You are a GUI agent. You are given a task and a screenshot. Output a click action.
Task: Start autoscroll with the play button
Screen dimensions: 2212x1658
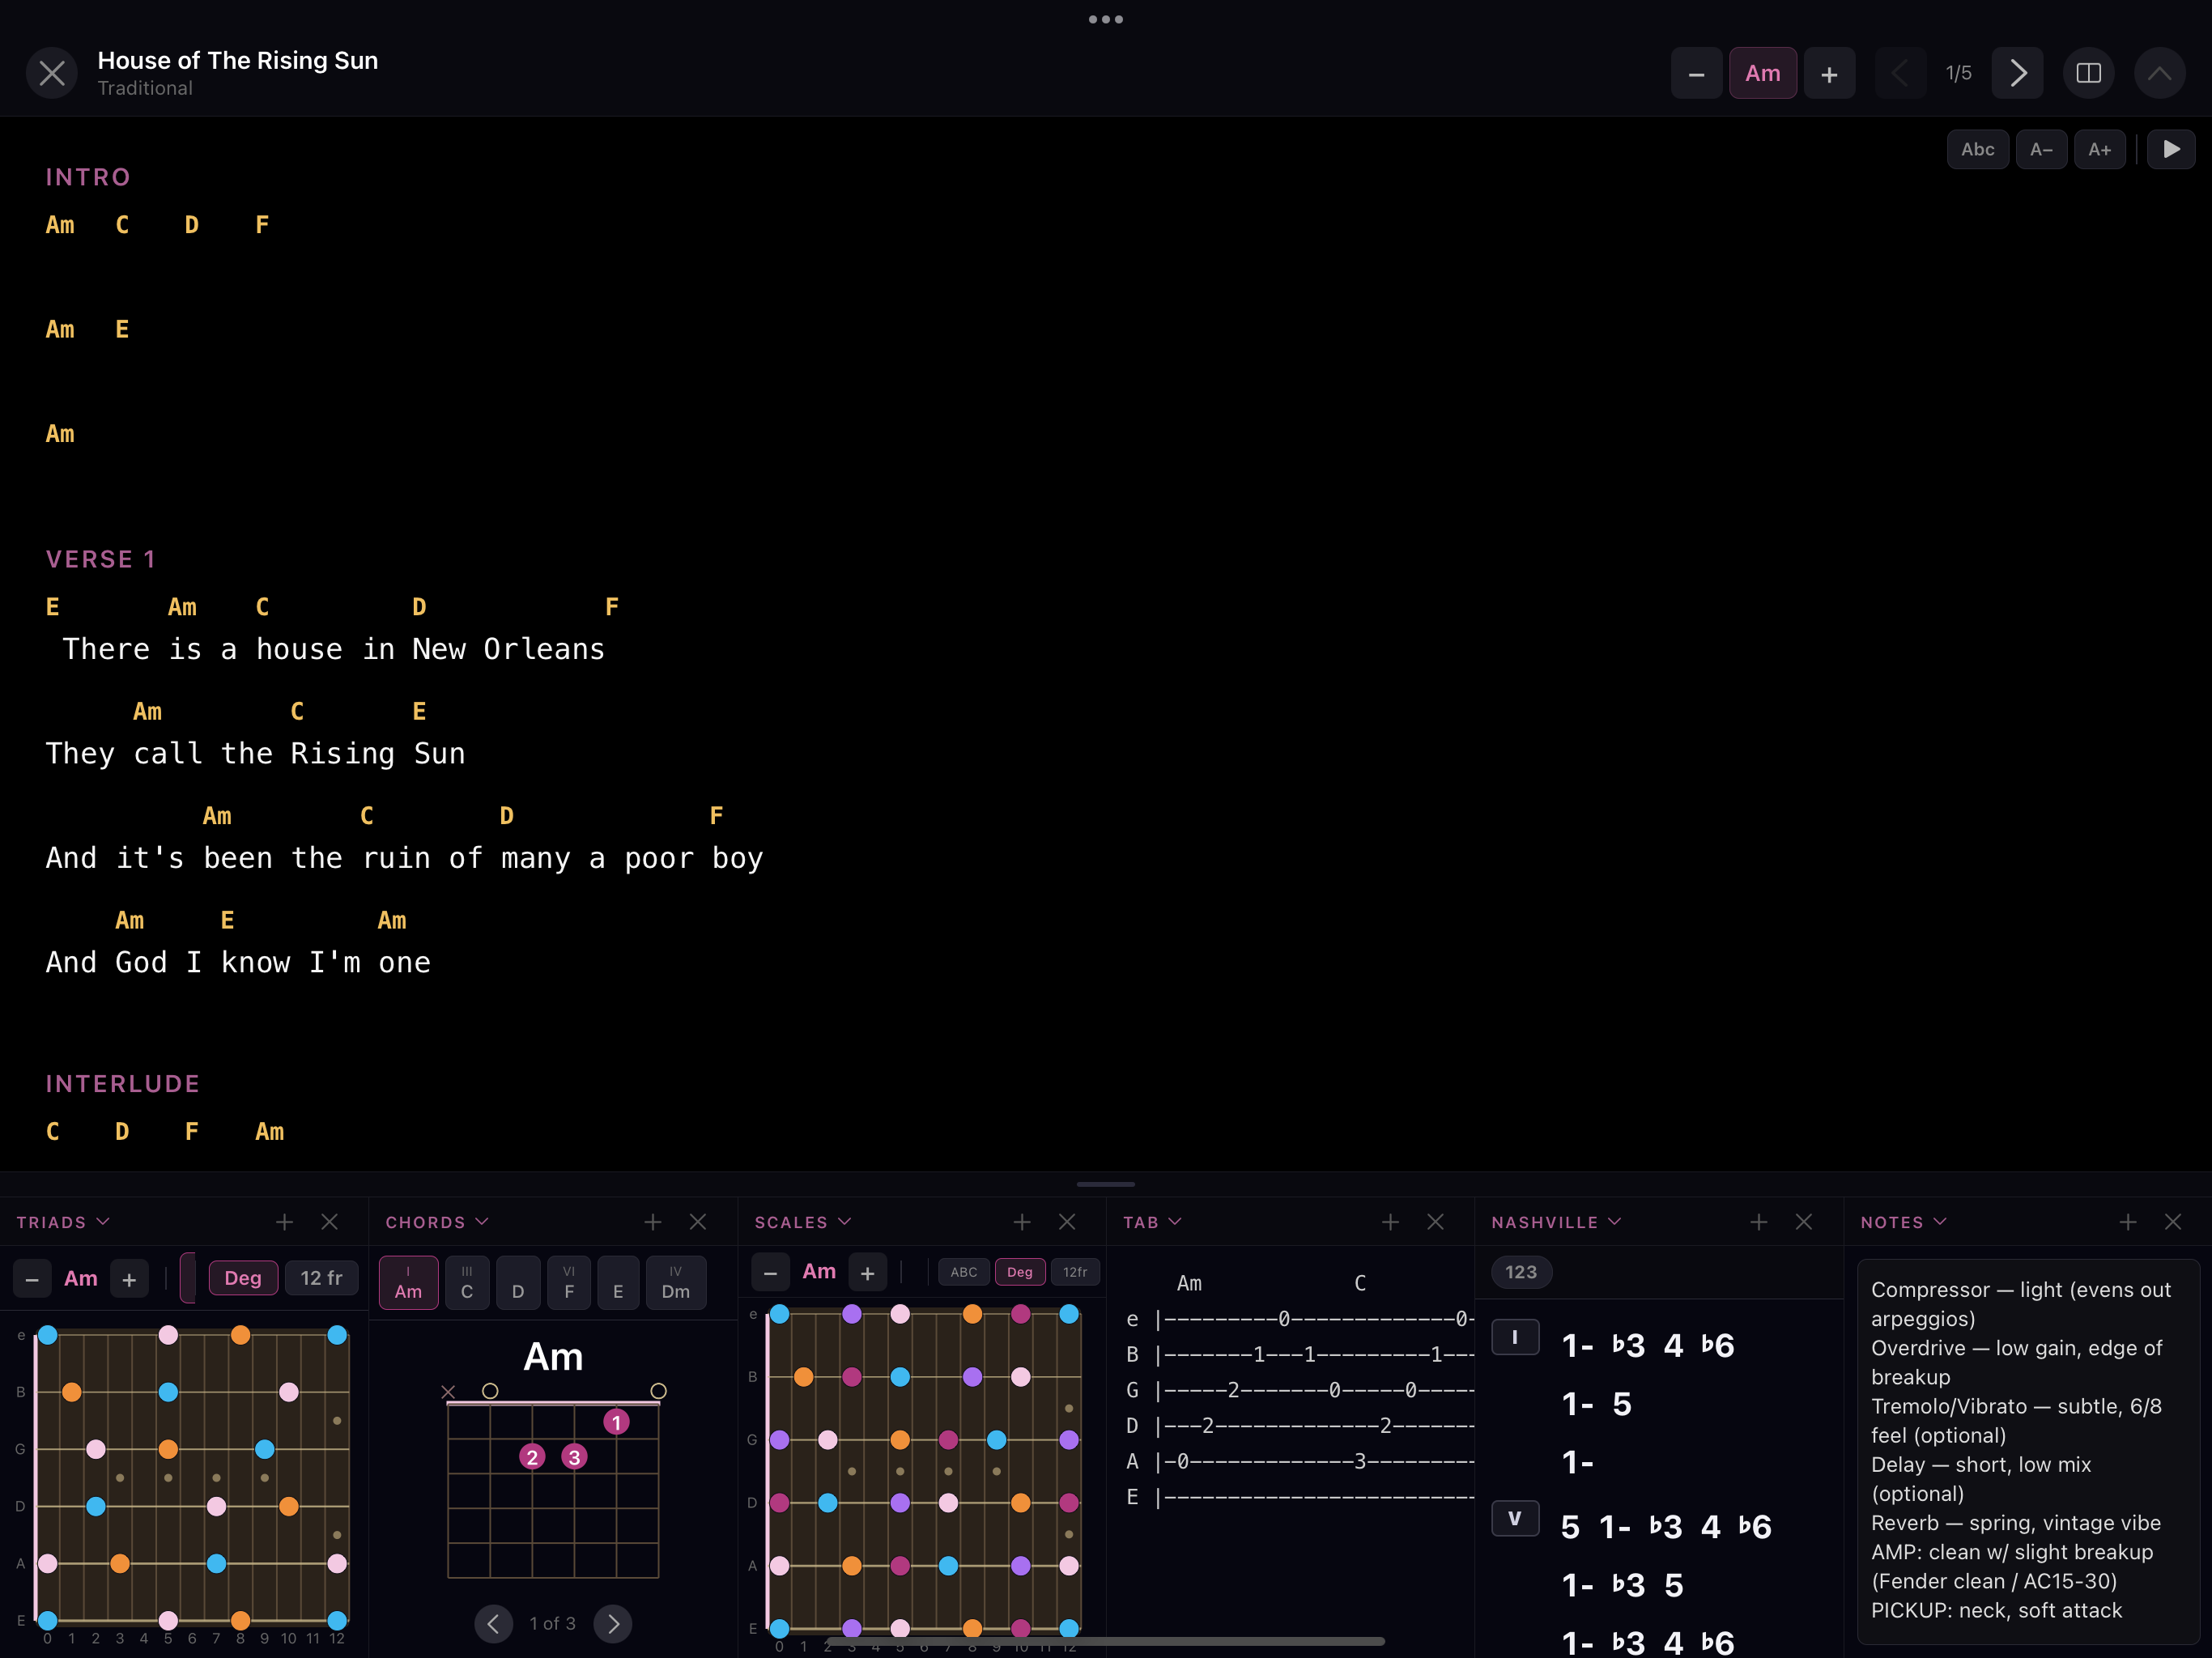pos(2171,149)
